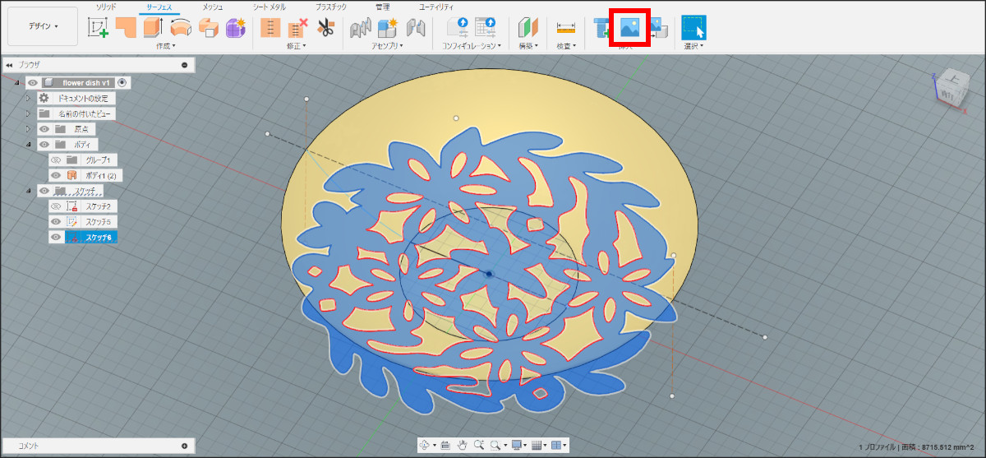Expand the ドキュメントの設定 node
The image size is (986, 458).
point(28,98)
